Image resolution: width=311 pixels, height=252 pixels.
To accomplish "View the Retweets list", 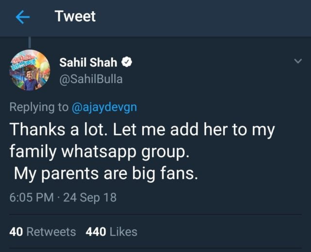I will (51, 232).
